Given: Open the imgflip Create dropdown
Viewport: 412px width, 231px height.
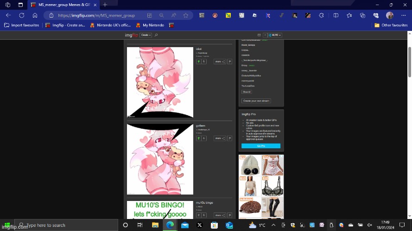Looking at the screenshot, I should 146,35.
